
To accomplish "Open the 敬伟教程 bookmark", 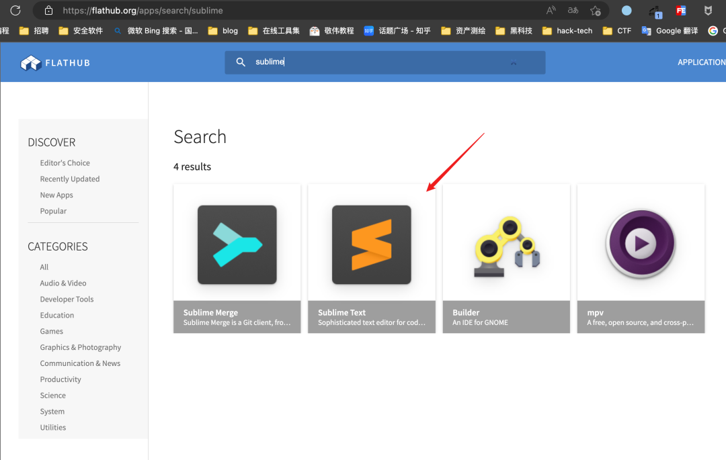I will click(331, 30).
